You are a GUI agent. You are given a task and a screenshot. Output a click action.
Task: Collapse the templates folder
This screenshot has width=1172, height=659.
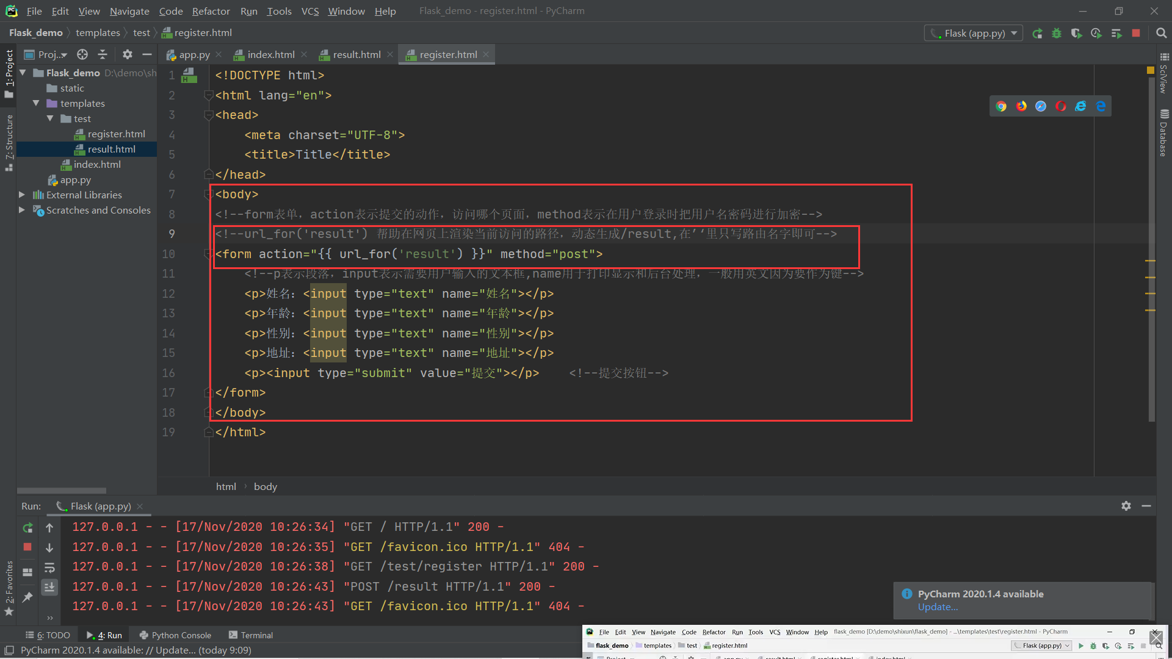click(36, 103)
